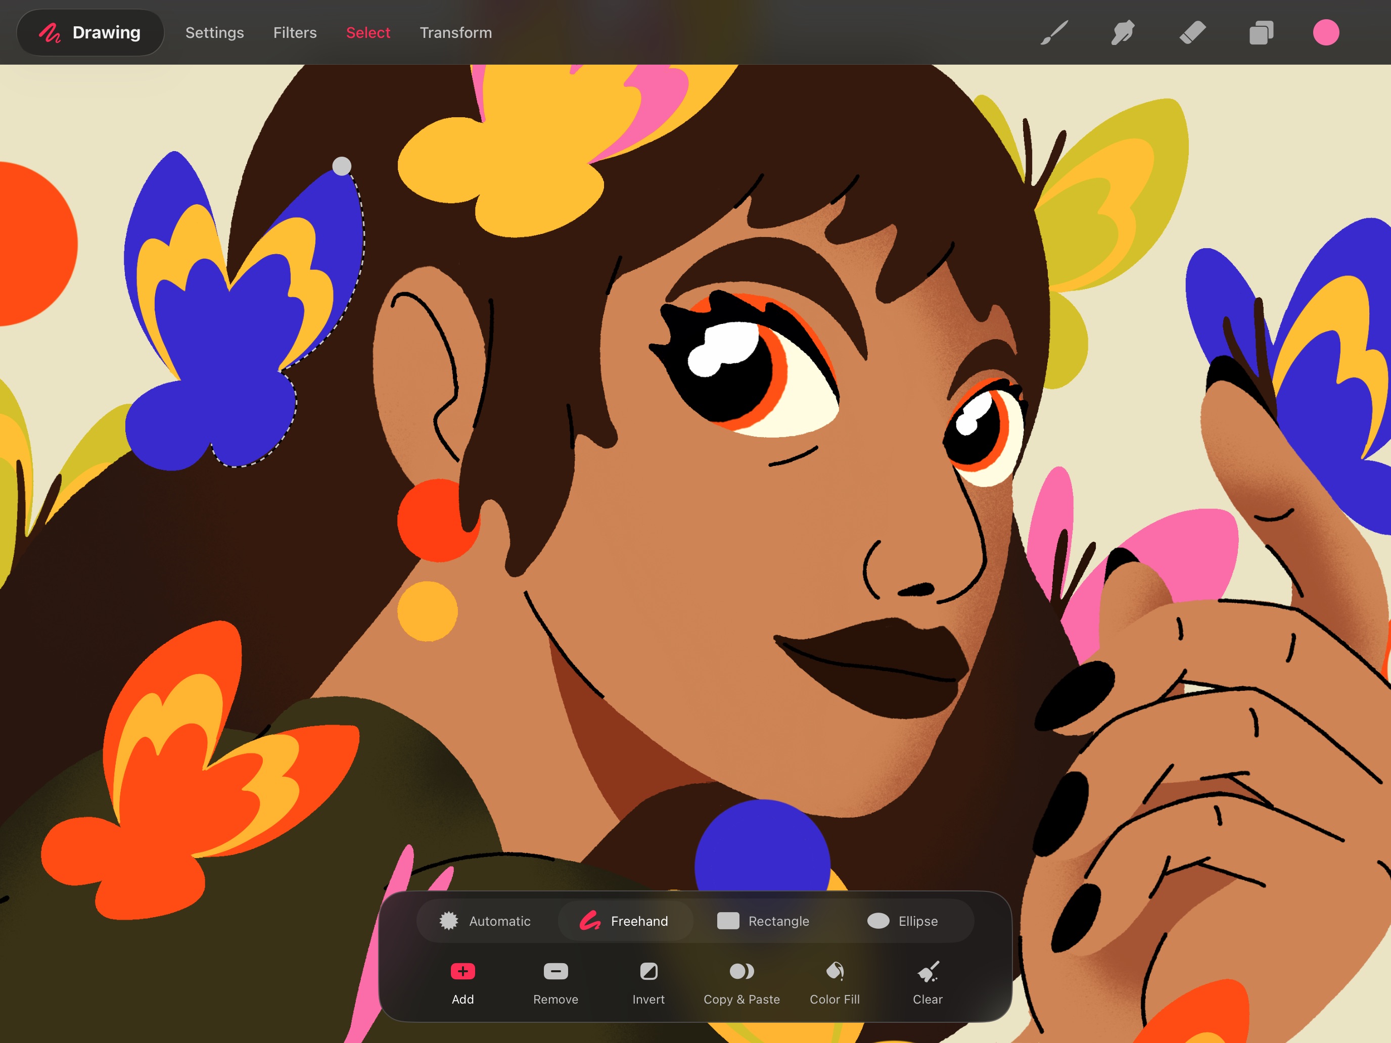Open the Settings menu
Screen dimensions: 1391x1043
pyautogui.click(x=214, y=33)
